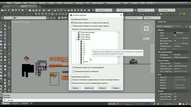Select text style '12' in the tree

(84, 46)
